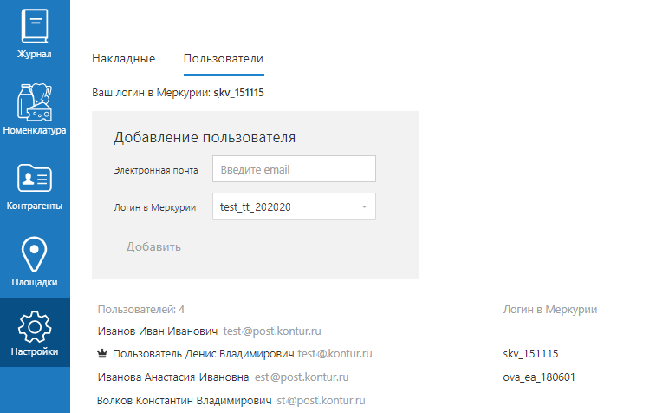
Task: Select the Настройки gear icon
Action: 35,327
